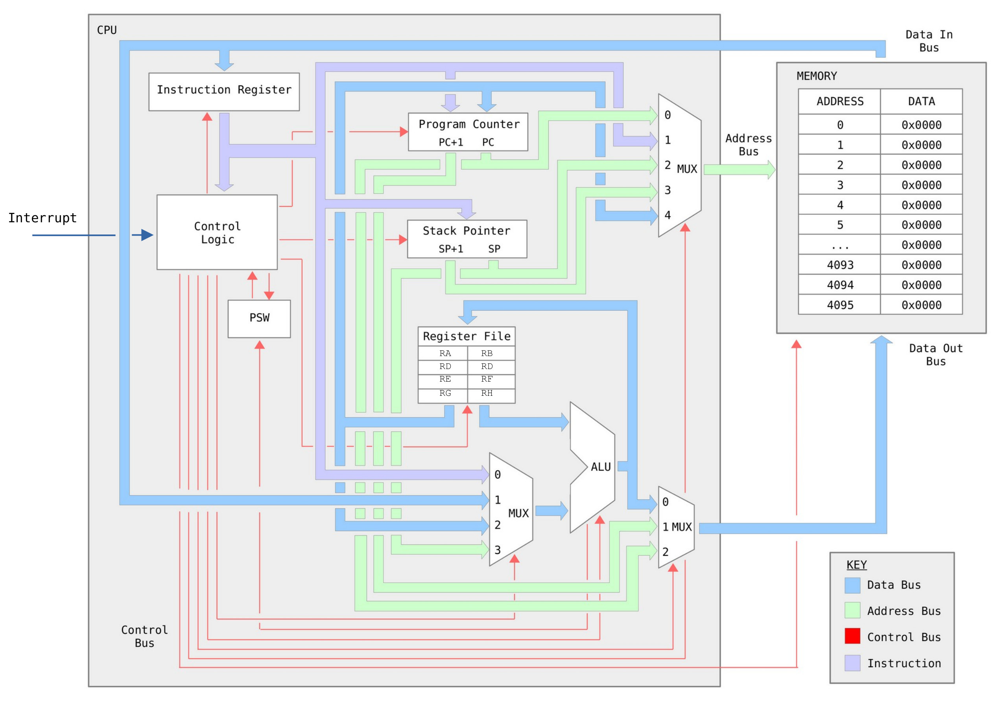Select the Control Logic box
Screen dimensions: 1007x705
pos(217,232)
